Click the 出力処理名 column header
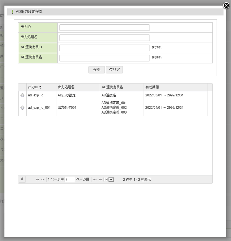 (66, 87)
